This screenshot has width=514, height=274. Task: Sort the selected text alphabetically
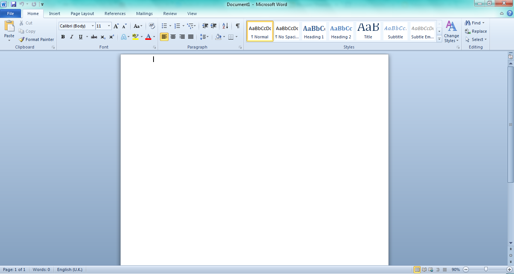225,26
